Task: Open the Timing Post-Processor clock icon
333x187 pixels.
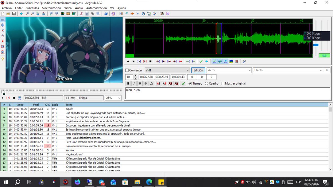Action: [x=143, y=13]
